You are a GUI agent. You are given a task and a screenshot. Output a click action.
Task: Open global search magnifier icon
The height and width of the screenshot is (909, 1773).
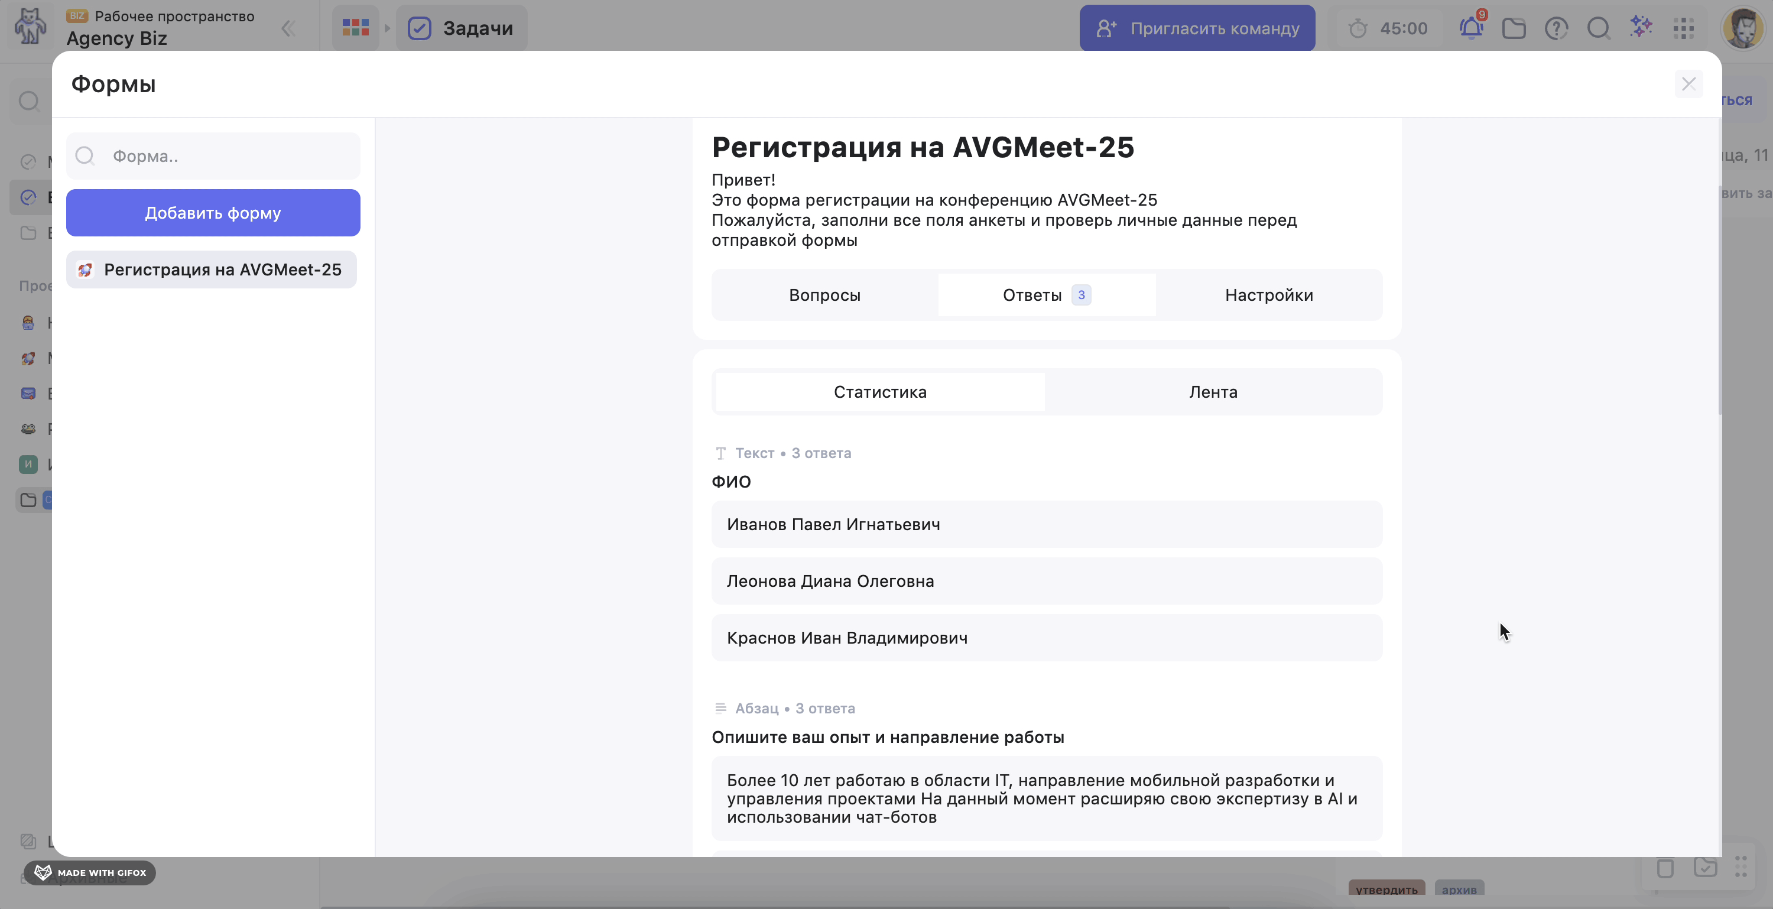tap(1598, 28)
